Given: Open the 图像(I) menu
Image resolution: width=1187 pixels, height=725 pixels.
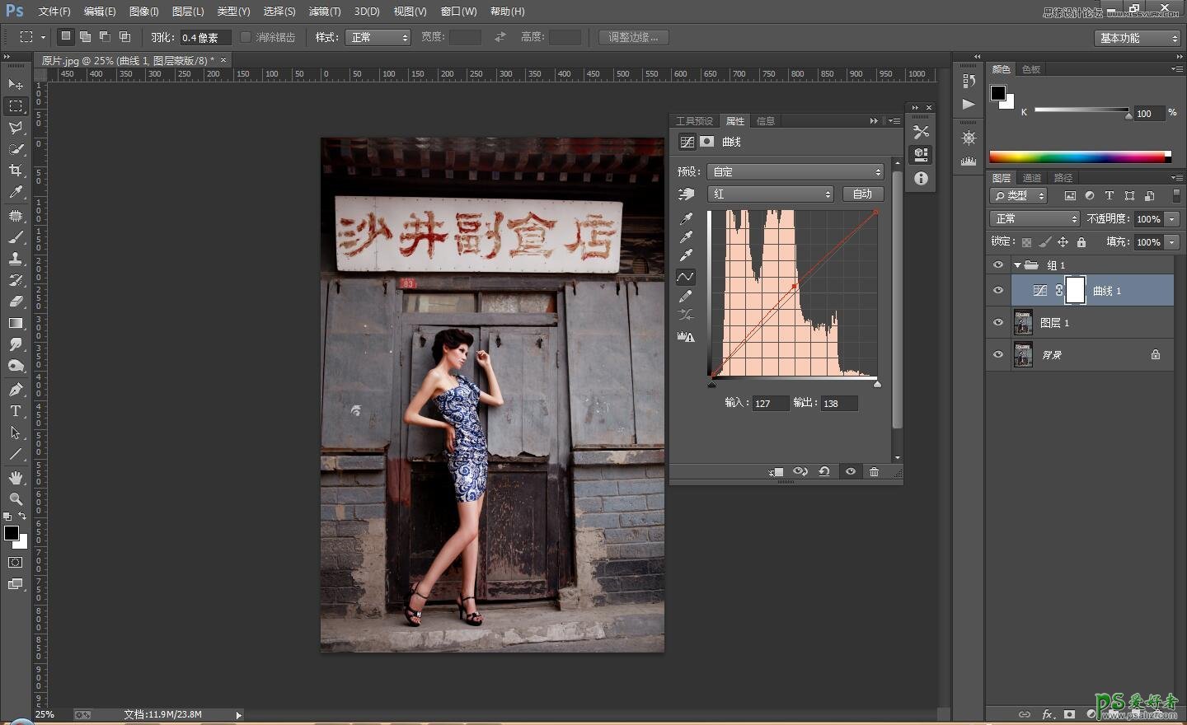Looking at the screenshot, I should pos(143,12).
